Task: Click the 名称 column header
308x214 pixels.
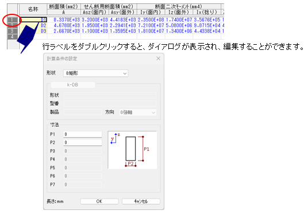Action: pos(33,9)
